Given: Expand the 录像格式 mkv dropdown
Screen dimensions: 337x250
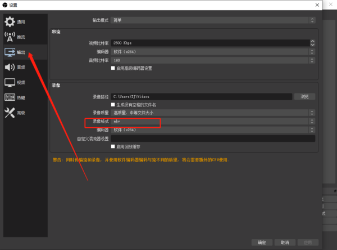Looking at the screenshot, I should tap(212, 121).
